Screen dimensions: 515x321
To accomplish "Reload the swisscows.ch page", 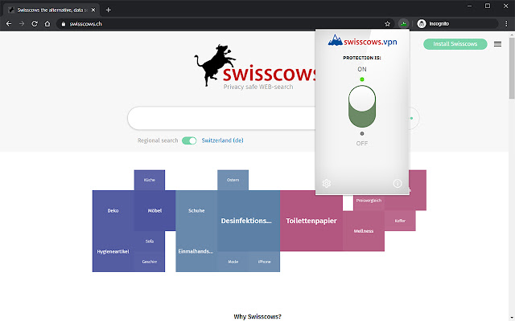I will coord(35,24).
